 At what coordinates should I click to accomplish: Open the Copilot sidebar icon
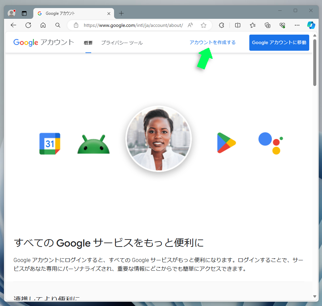[311, 25]
